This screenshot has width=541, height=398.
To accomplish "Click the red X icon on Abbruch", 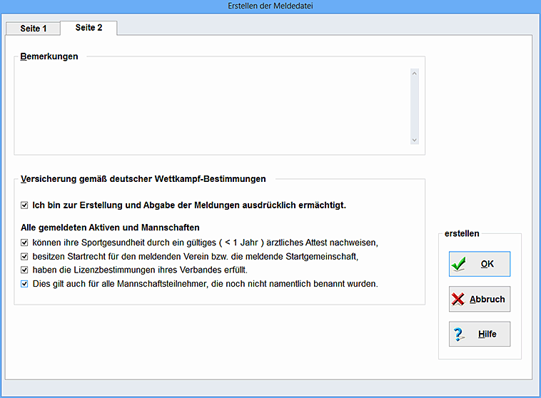I will [x=458, y=300].
